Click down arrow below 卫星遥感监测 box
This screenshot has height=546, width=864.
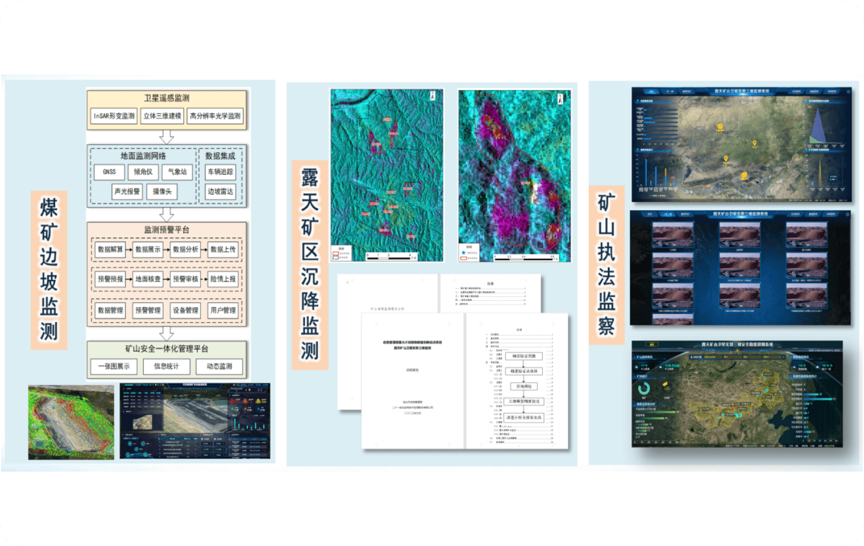coord(166,137)
